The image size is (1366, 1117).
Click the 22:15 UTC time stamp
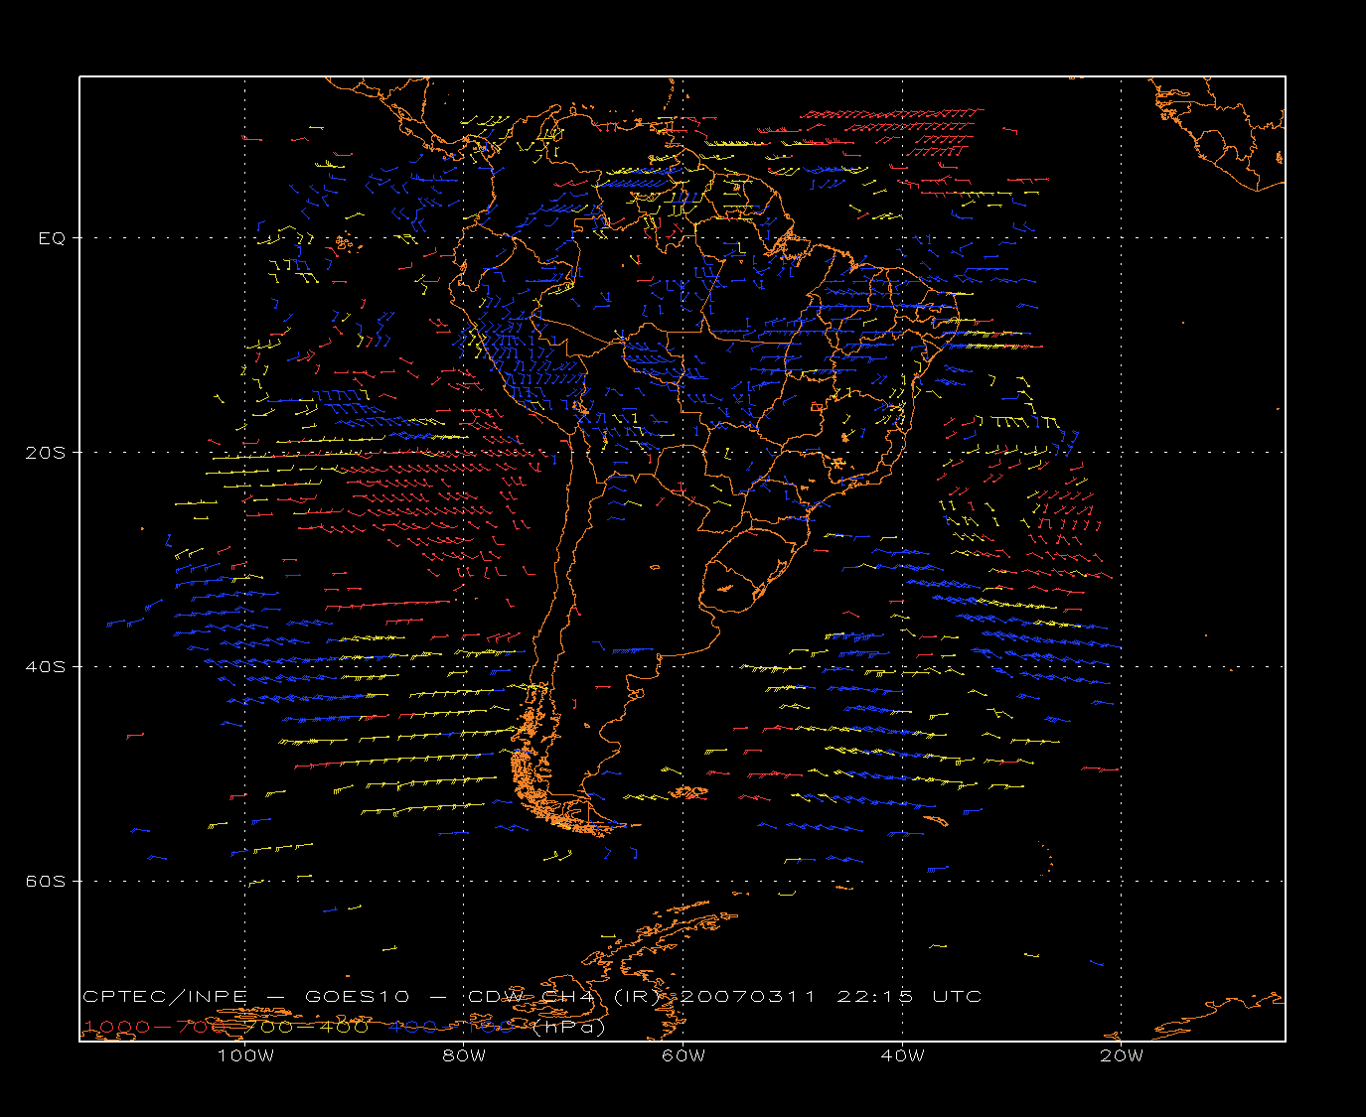point(909,996)
